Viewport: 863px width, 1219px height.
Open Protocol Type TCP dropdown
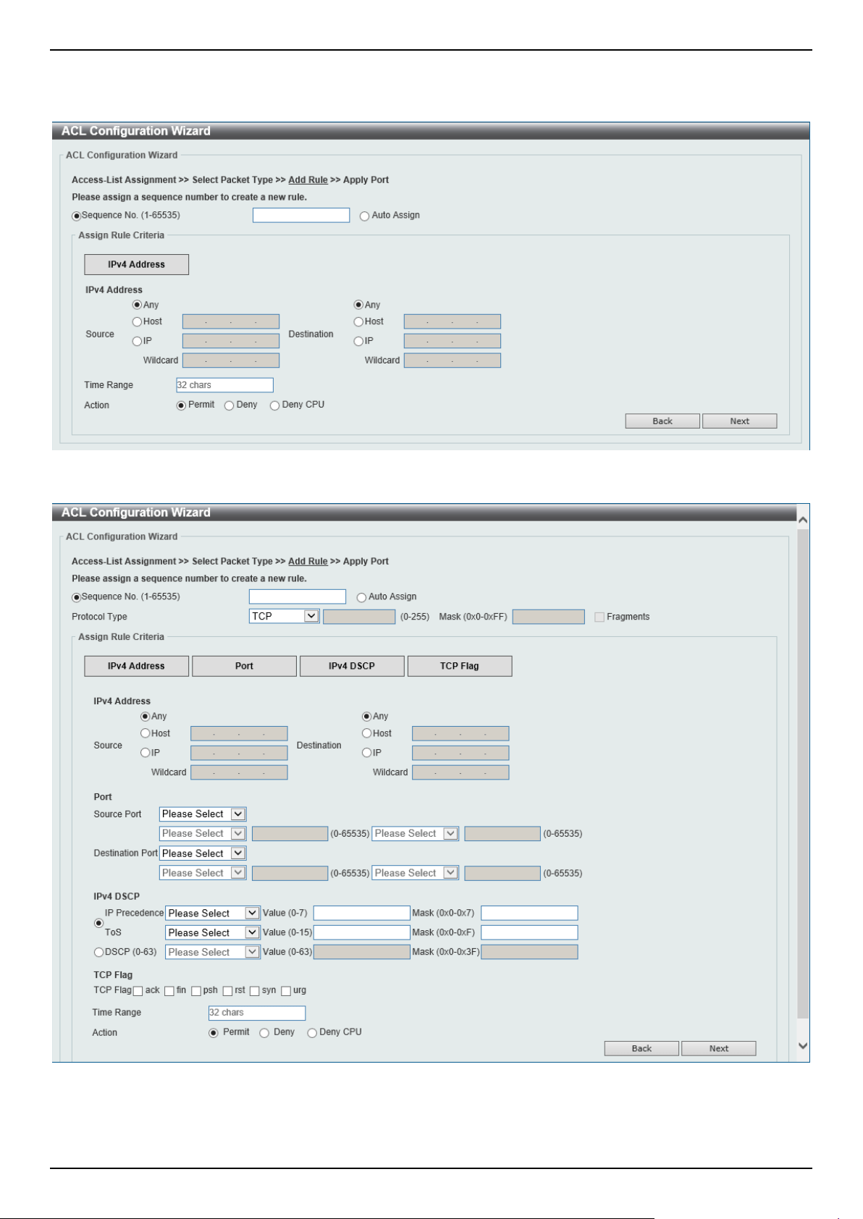284,616
